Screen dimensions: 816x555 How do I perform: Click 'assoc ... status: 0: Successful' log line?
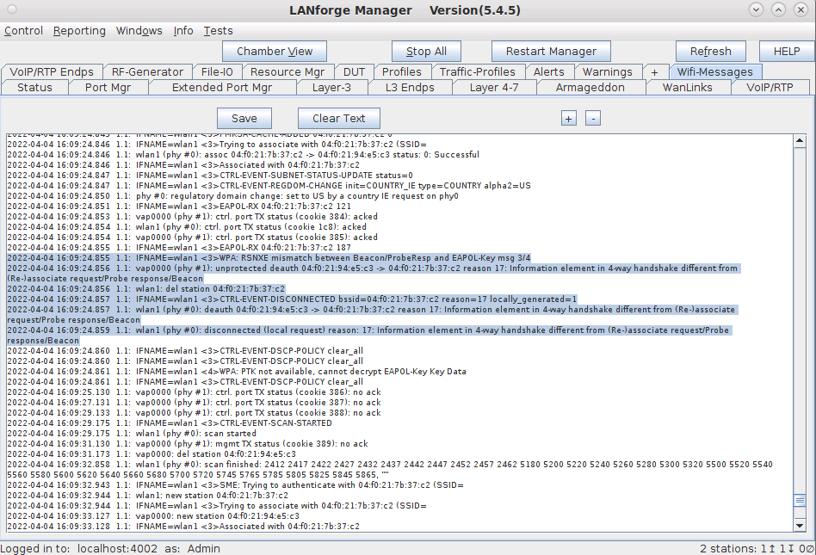pos(243,155)
